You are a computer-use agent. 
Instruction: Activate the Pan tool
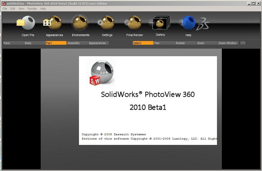[x=164, y=43]
